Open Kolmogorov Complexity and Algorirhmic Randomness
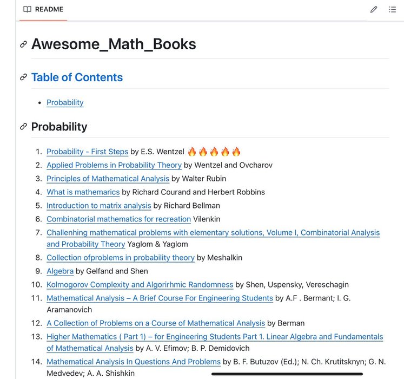This screenshot has width=404, height=379. pos(140,285)
